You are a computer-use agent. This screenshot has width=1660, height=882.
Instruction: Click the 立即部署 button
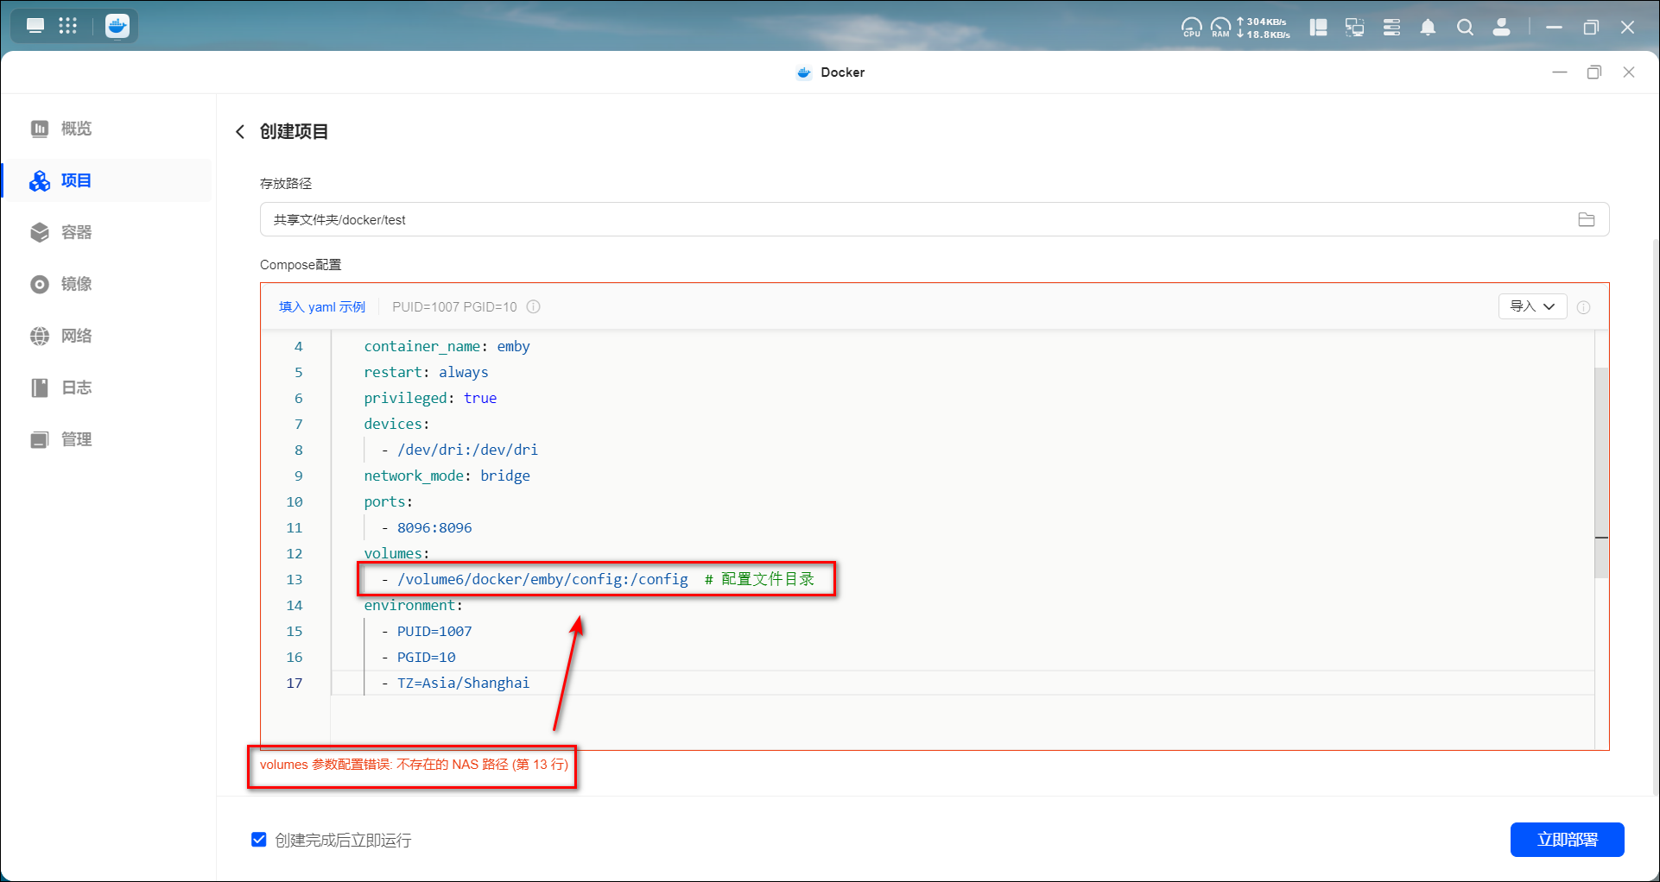point(1567,840)
